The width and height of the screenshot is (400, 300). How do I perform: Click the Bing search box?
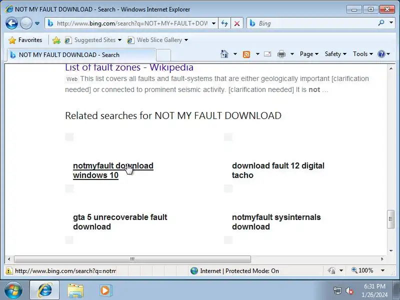tap(311, 23)
